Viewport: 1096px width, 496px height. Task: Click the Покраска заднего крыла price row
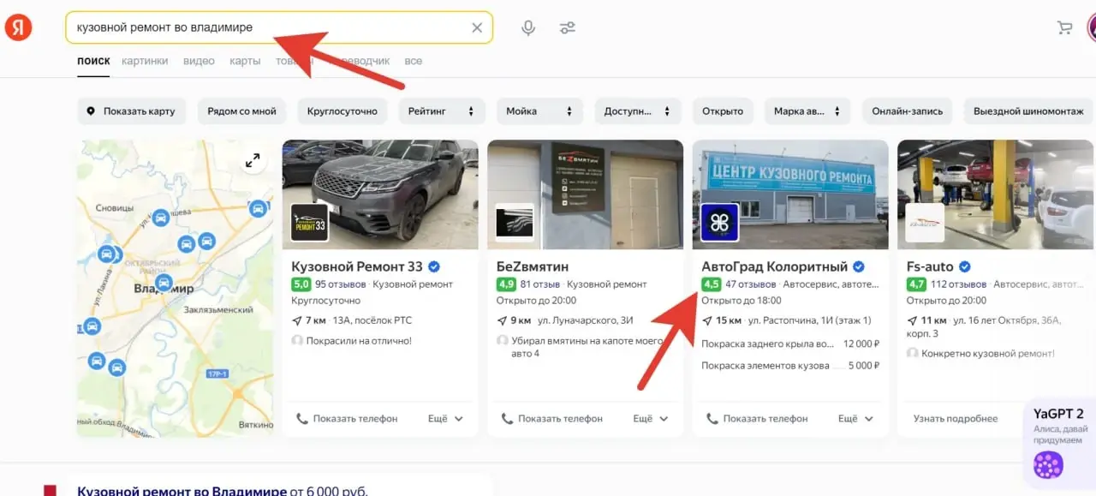tap(790, 344)
